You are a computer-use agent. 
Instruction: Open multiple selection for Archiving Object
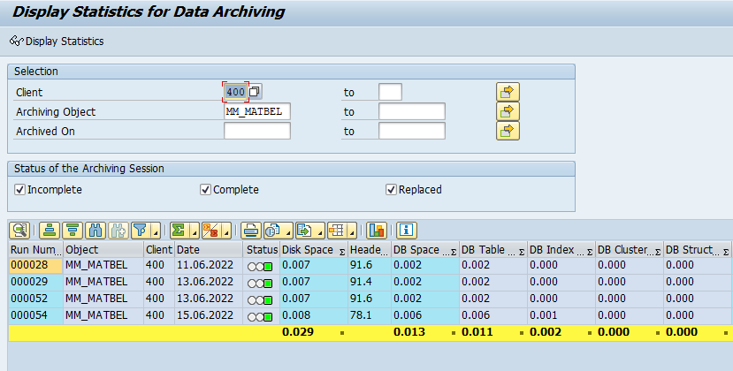(x=508, y=111)
